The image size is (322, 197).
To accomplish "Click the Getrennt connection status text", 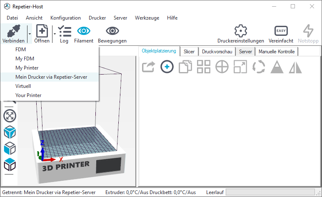I will (49, 192).
